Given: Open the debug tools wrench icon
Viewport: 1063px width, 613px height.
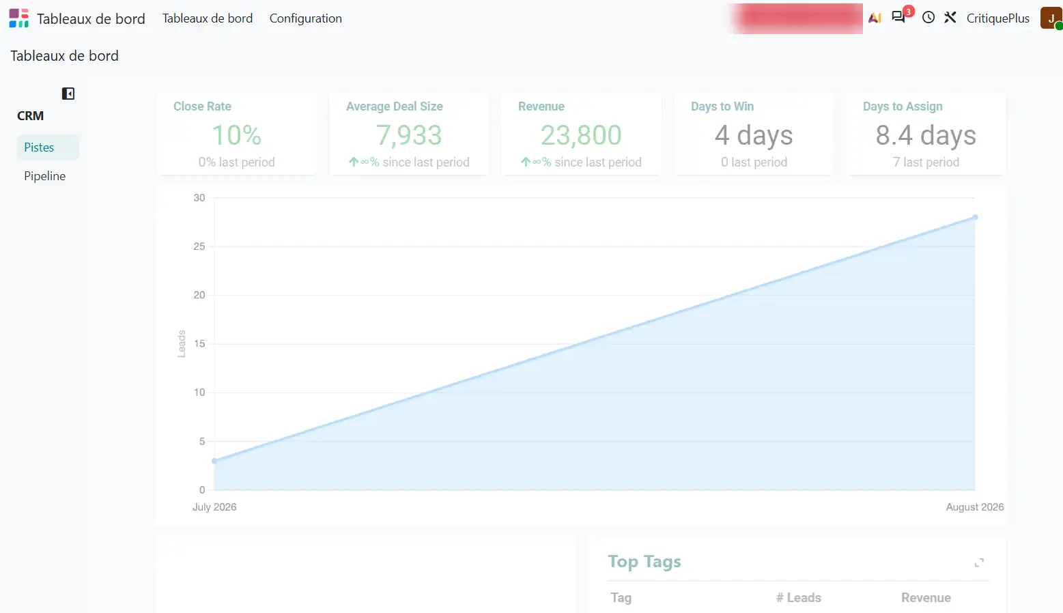Looking at the screenshot, I should click(950, 18).
